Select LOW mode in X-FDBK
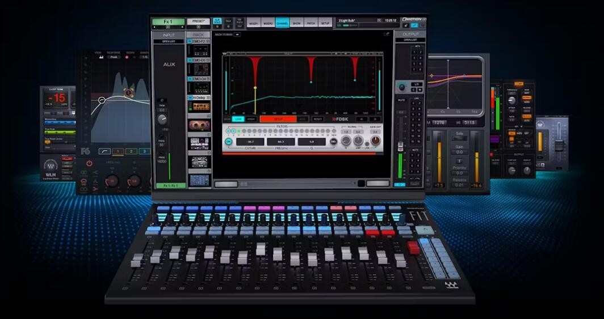 click(238, 119)
